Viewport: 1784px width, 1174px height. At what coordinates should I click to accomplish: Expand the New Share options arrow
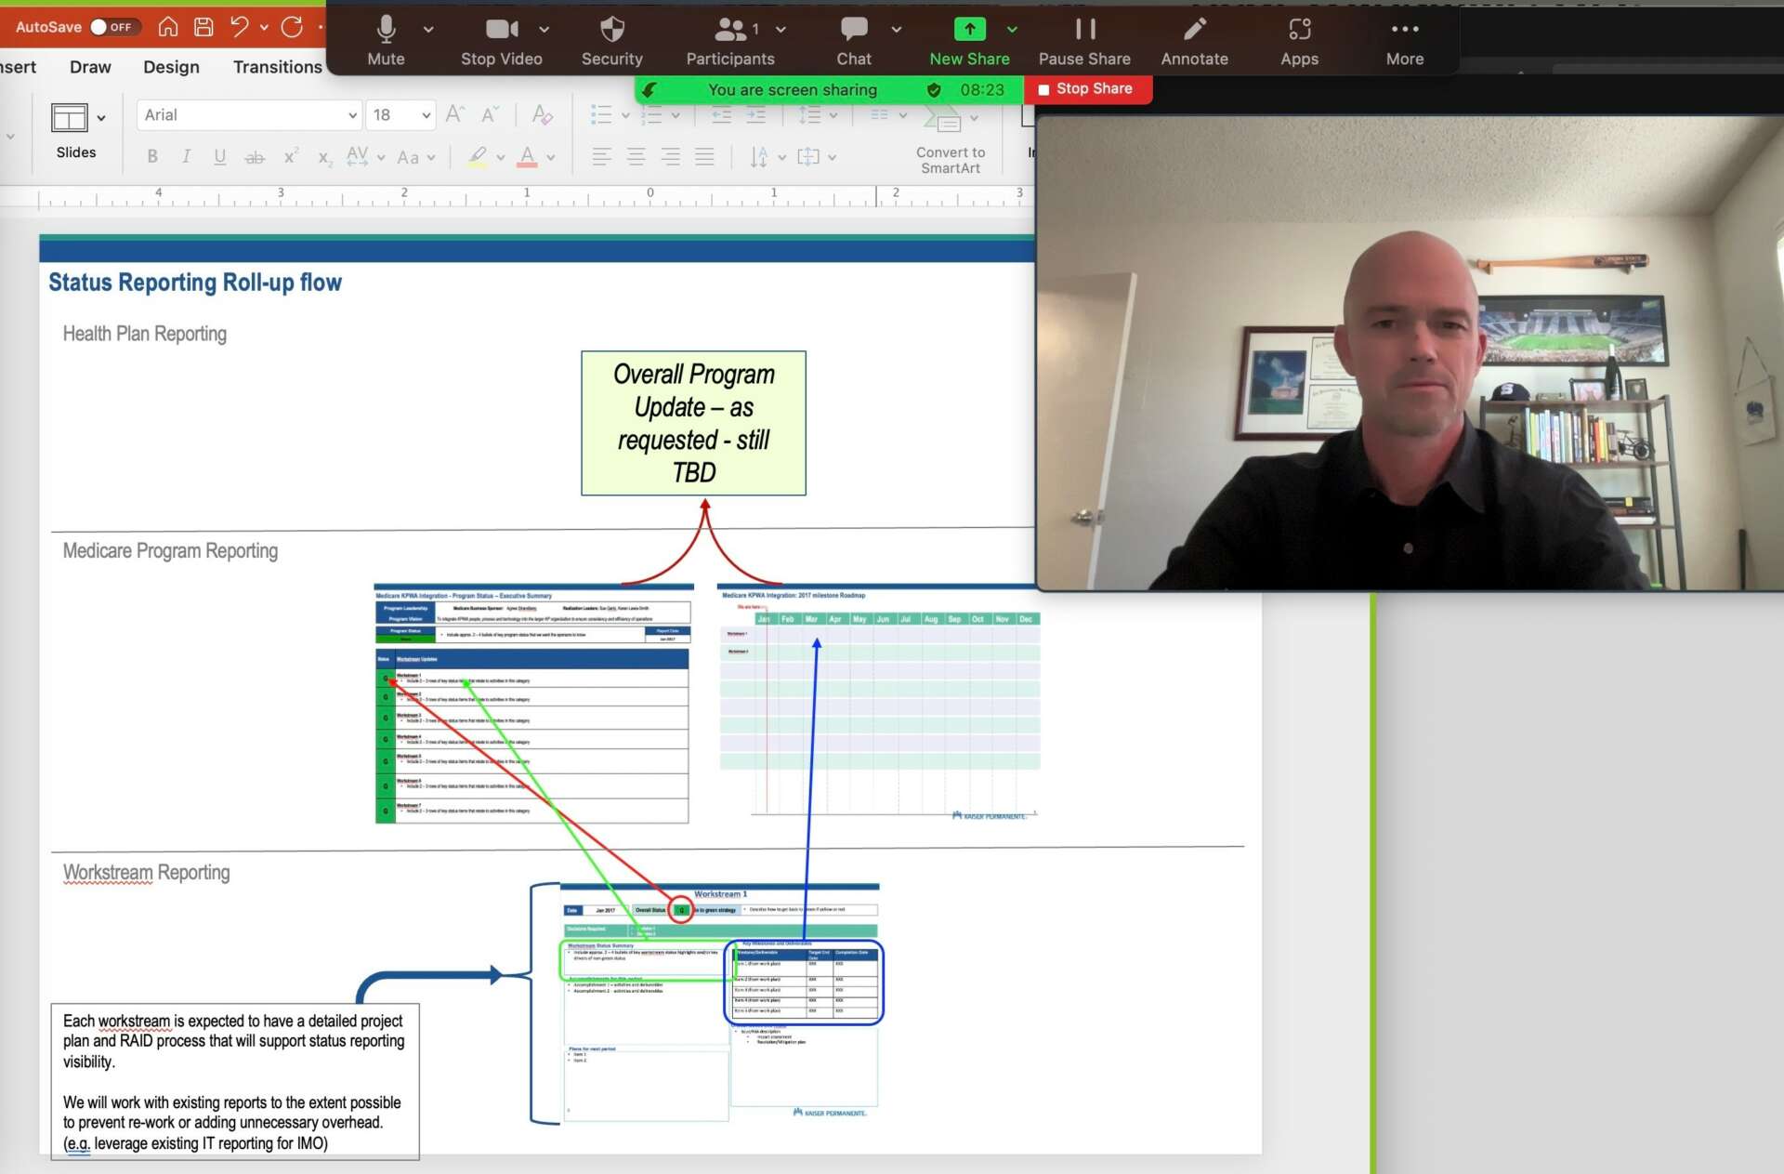click(1012, 30)
